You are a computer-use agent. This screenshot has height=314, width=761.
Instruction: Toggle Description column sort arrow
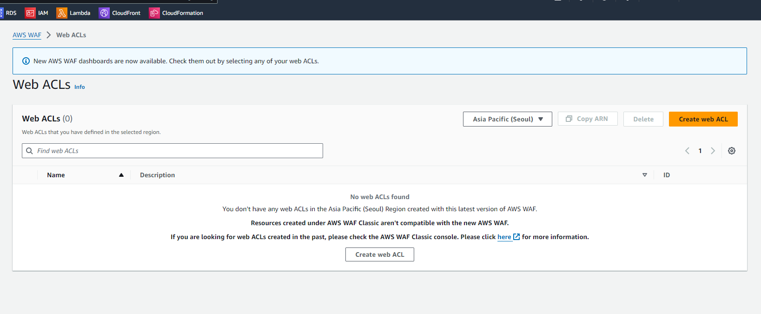(x=645, y=175)
